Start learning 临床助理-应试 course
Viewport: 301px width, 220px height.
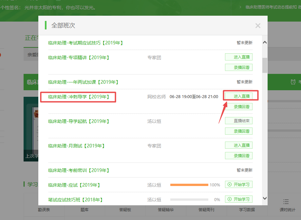[x=239, y=185]
